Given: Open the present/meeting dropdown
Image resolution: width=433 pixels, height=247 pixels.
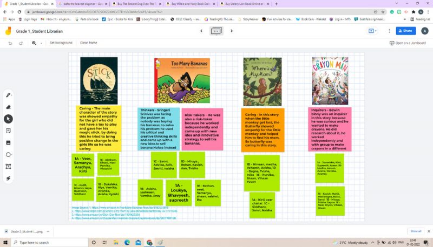Looking at the screenshot, I should [372, 31].
